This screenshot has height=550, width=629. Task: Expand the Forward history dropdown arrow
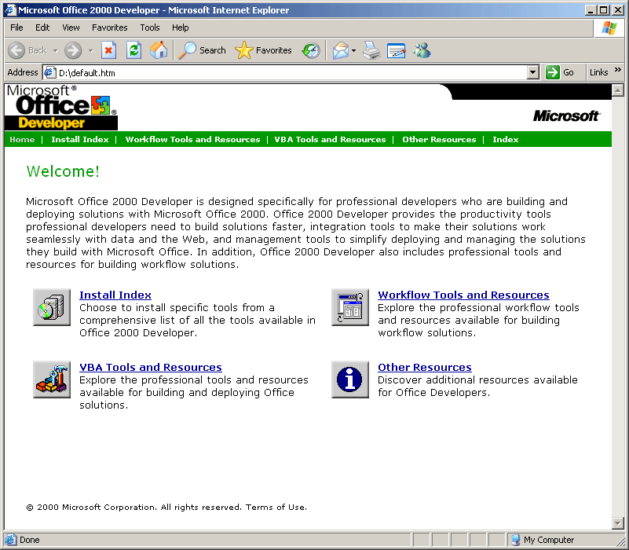point(90,51)
